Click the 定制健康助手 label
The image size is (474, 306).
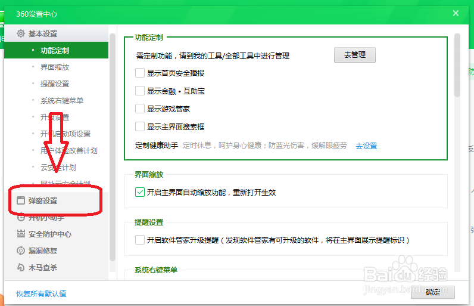click(x=156, y=146)
